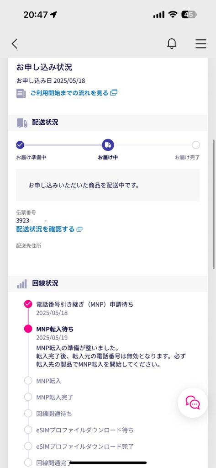Click the page scrollbar on right edge
216x468 pixels.
point(214,204)
